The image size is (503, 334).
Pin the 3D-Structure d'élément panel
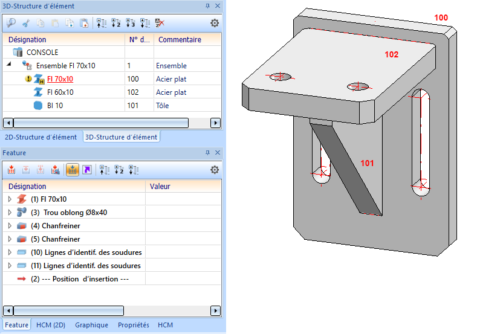pyautogui.click(x=207, y=6)
